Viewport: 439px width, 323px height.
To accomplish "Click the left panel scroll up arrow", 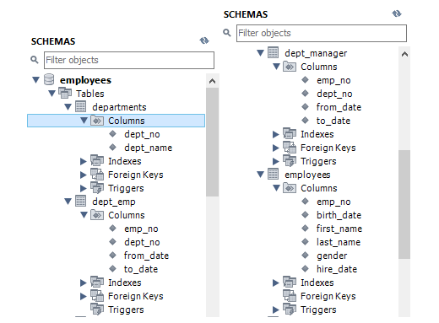I will (x=212, y=81).
